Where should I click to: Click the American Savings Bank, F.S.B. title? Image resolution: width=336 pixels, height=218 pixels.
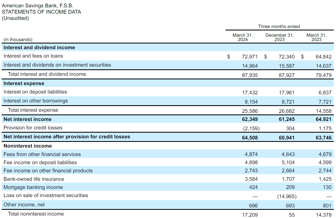(38, 5)
